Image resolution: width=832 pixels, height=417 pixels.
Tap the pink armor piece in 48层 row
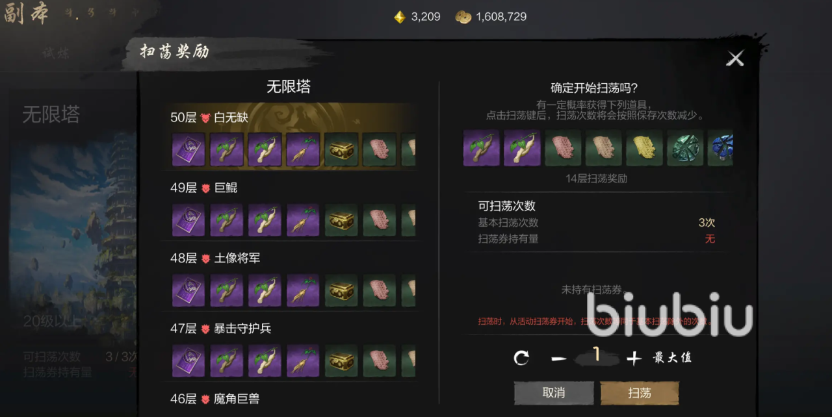(380, 290)
